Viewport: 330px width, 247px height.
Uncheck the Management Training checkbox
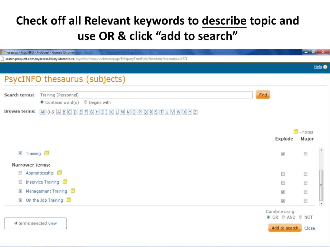(20, 191)
